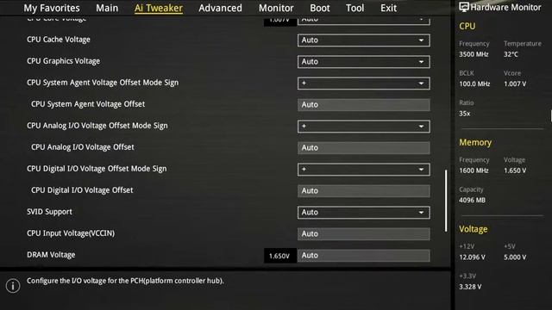Switch to the Main tab
The width and height of the screenshot is (552, 310).
click(107, 8)
